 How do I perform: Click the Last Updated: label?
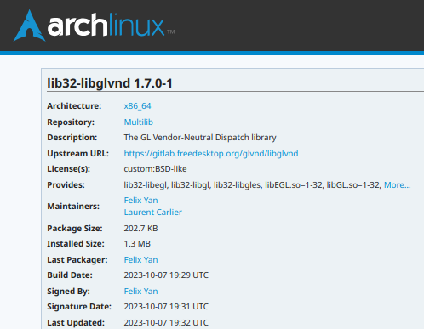tap(76, 322)
